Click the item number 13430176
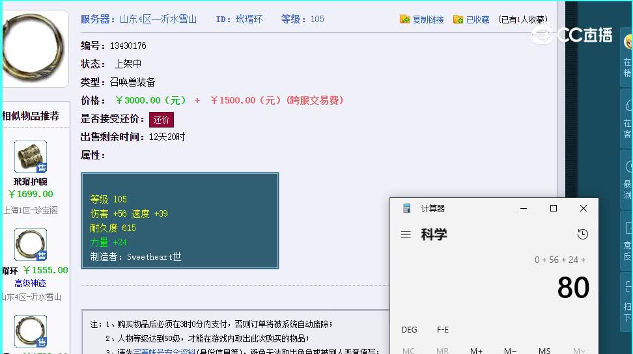This screenshot has width=633, height=354. [x=128, y=46]
